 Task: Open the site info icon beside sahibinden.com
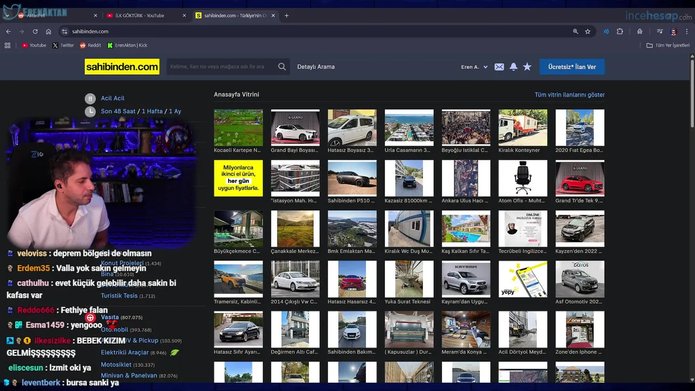pyautogui.click(x=65, y=31)
